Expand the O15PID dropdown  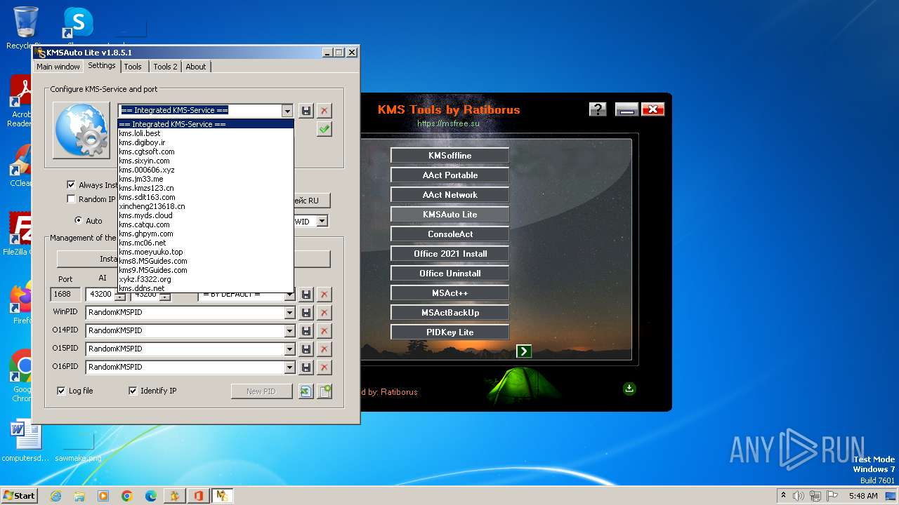289,349
